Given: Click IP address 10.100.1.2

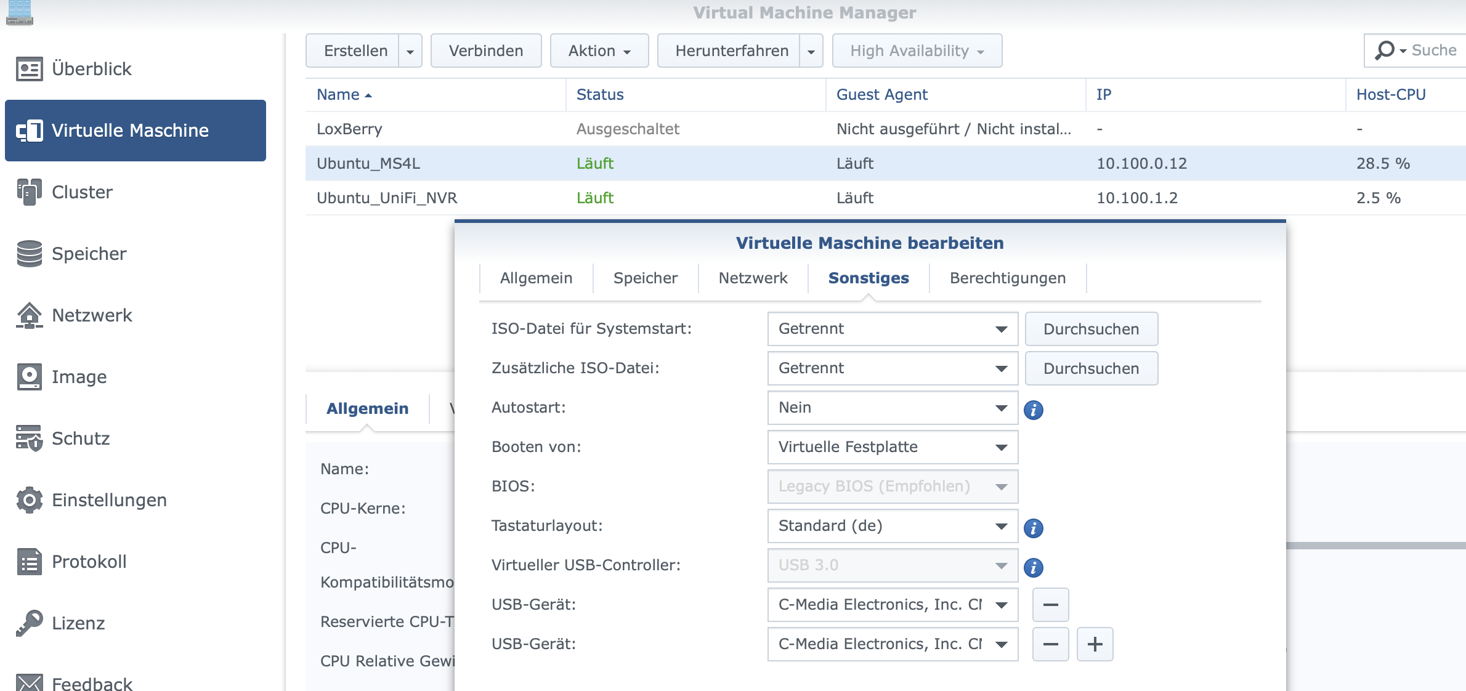Looking at the screenshot, I should pyautogui.click(x=1137, y=198).
